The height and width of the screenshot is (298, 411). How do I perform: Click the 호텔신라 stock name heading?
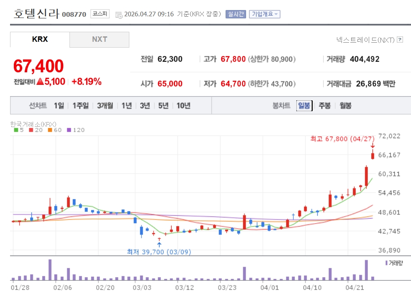coord(36,13)
